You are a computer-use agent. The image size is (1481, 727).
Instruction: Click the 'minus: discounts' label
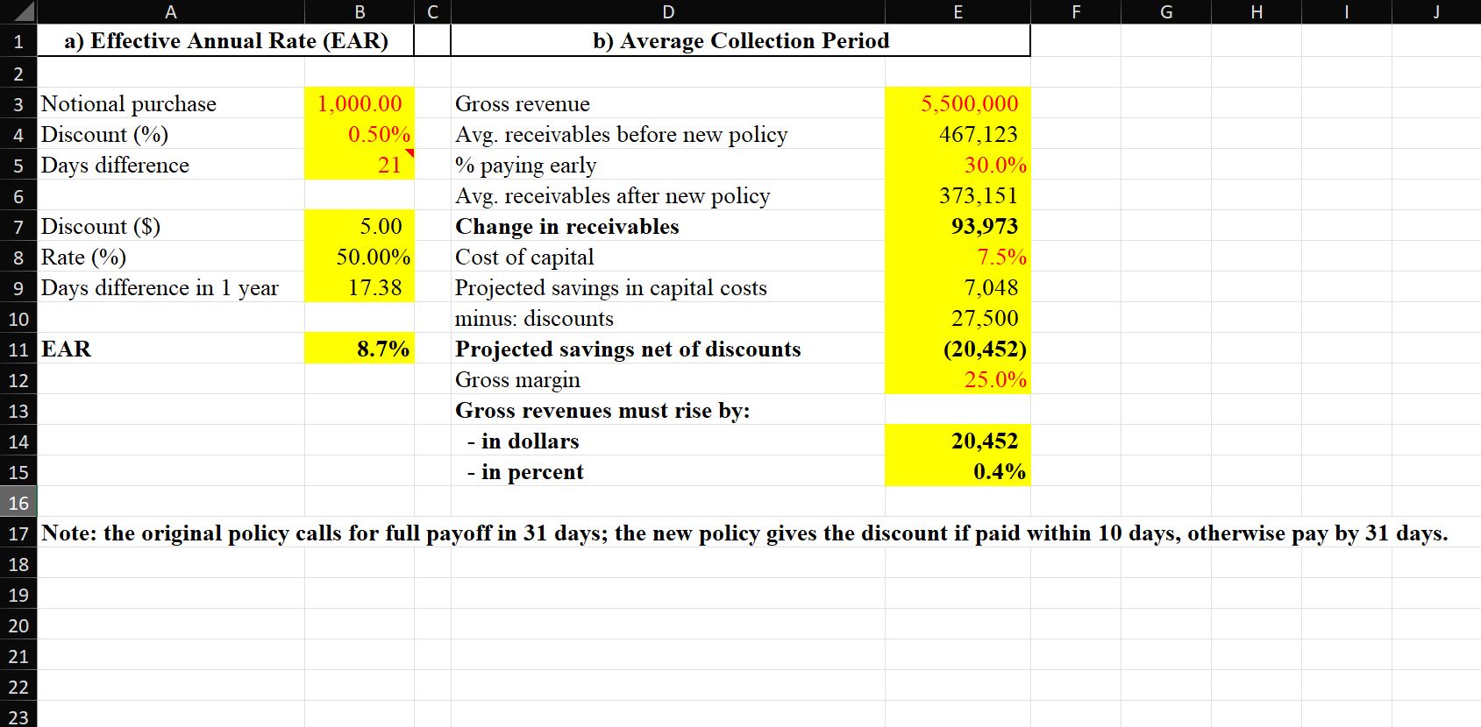pyautogui.click(x=668, y=318)
